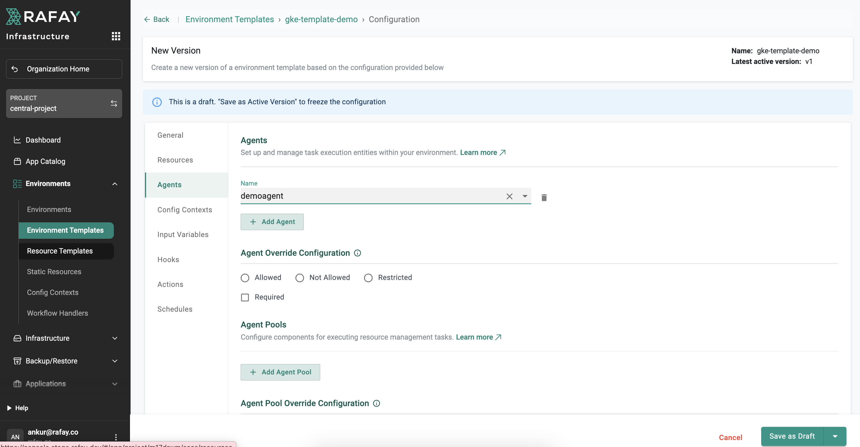Collapse the Environments sidebar section
Viewport: 860px width, 447px height.
[x=114, y=183]
